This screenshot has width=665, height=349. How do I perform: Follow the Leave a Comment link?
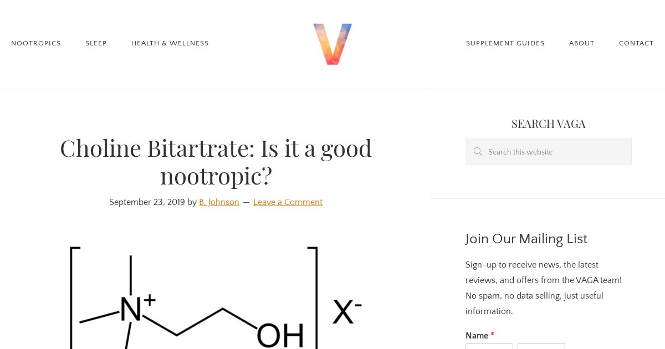click(288, 202)
